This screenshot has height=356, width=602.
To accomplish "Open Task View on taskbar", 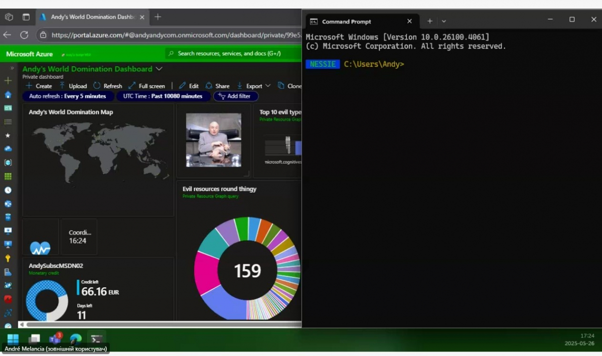I will tap(34, 339).
